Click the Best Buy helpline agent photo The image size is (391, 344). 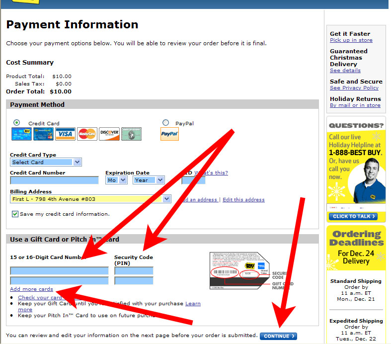[x=369, y=181]
